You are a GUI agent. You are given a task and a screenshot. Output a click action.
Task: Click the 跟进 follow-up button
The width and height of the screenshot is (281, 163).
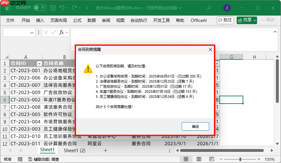click(268, 20)
